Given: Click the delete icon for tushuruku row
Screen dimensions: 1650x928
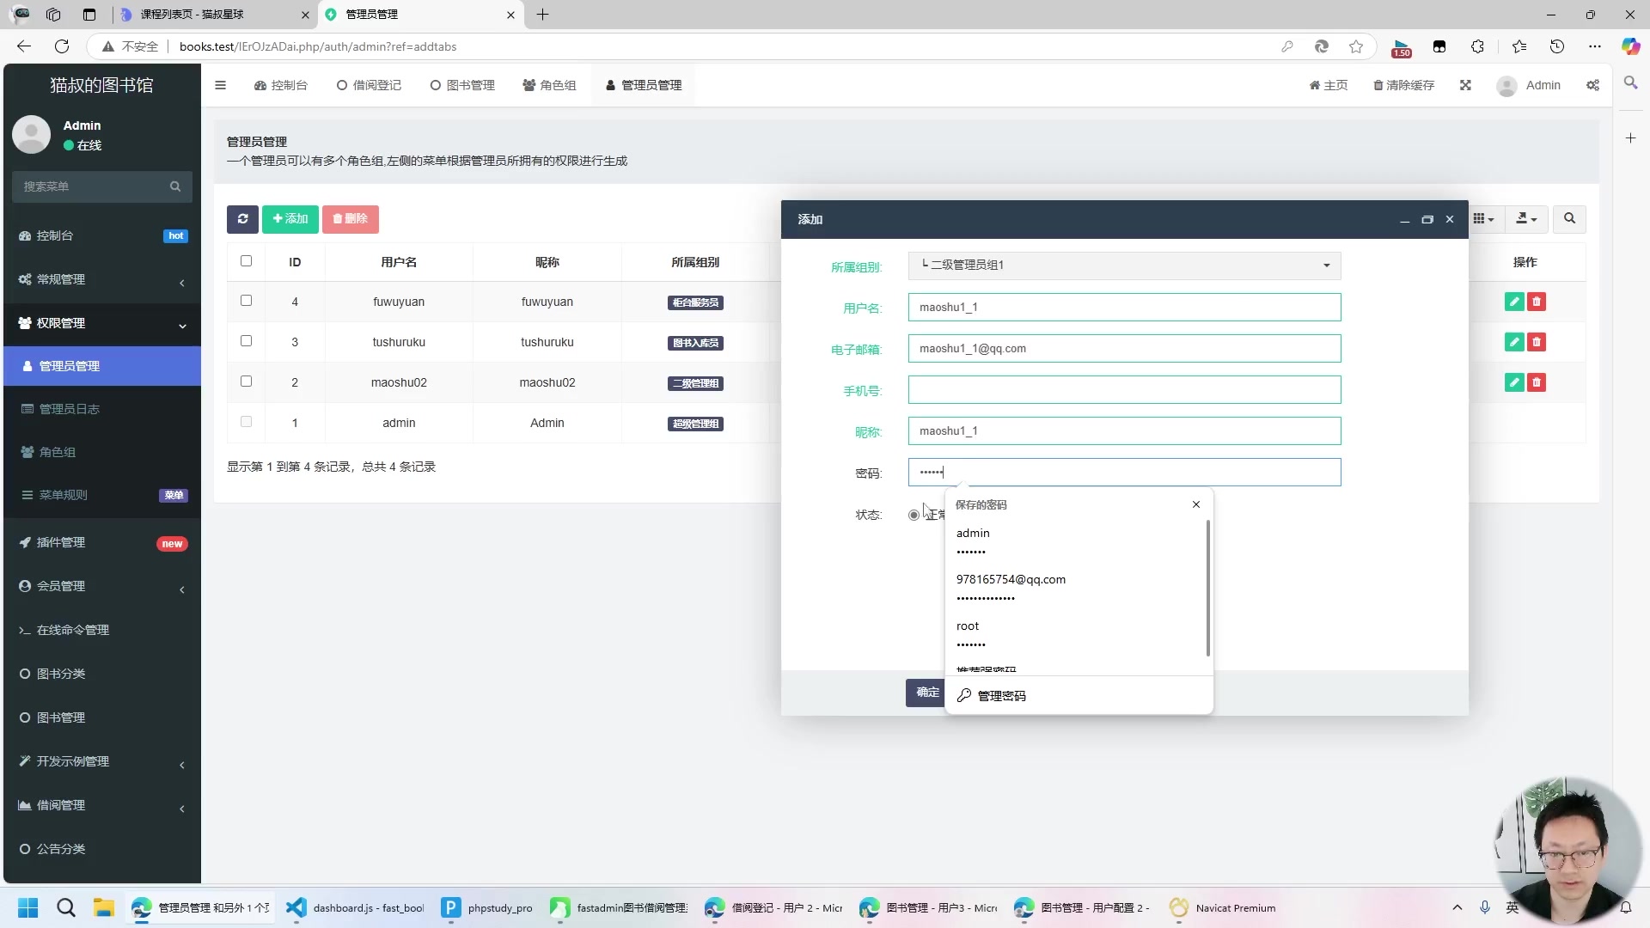Looking at the screenshot, I should (x=1537, y=342).
